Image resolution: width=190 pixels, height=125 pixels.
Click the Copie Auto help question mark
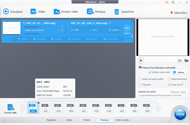click(182, 85)
